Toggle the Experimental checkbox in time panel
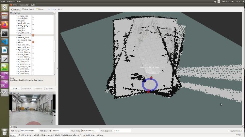The width and height of the screenshot is (245, 137). pyautogui.click(x=229, y=131)
